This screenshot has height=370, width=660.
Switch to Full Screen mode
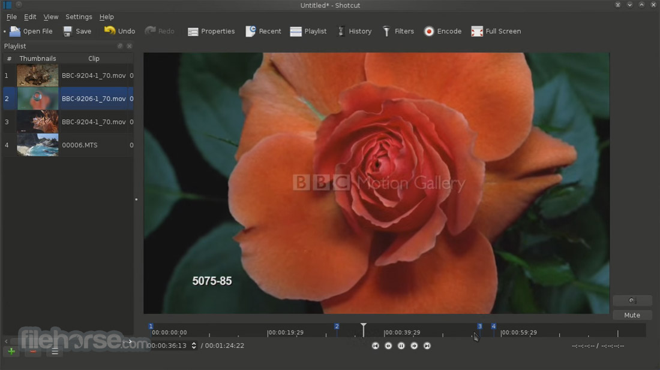[496, 31]
